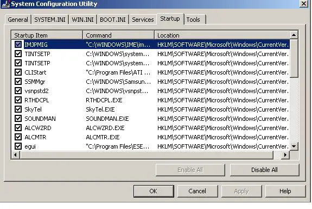Uncheck the ALCMTR startup checkbox

pyautogui.click(x=18, y=137)
